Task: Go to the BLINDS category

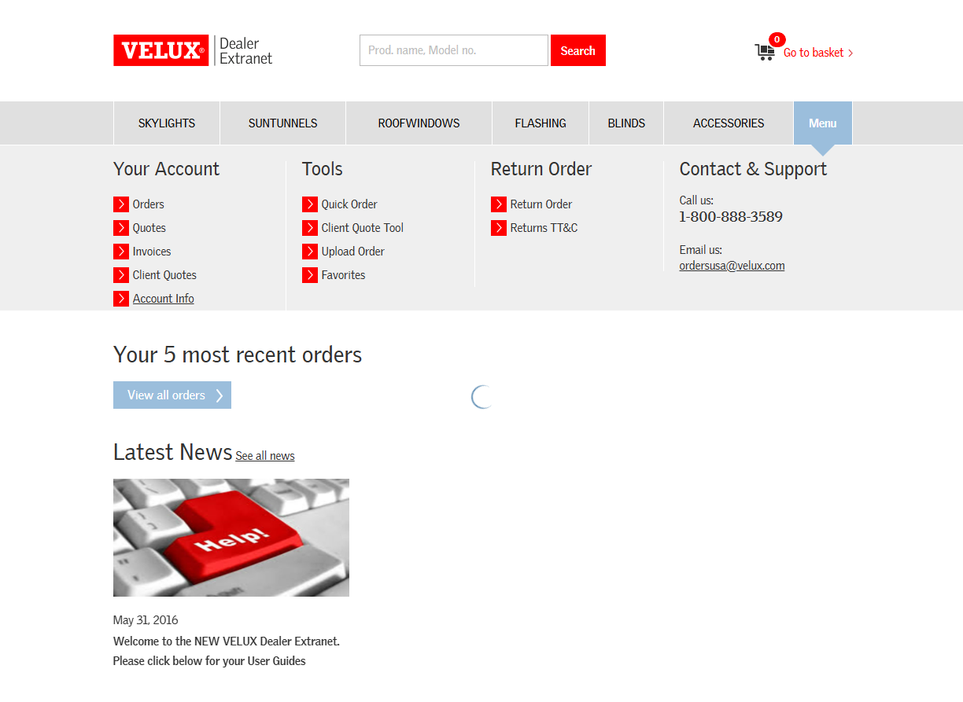Action: tap(626, 123)
